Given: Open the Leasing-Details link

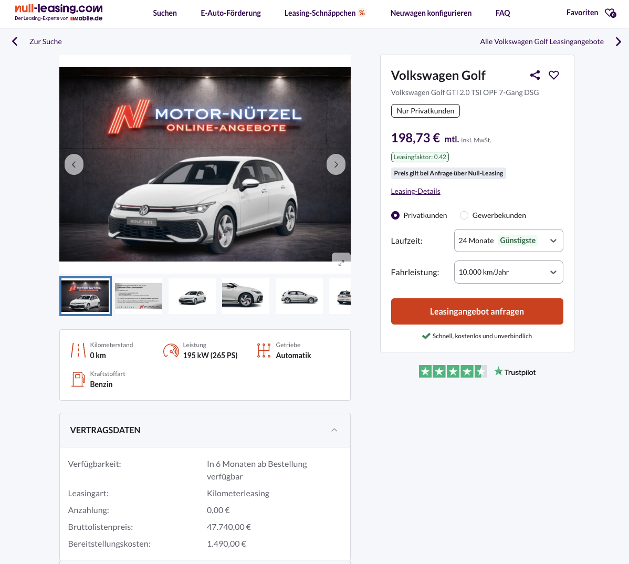Looking at the screenshot, I should (415, 191).
